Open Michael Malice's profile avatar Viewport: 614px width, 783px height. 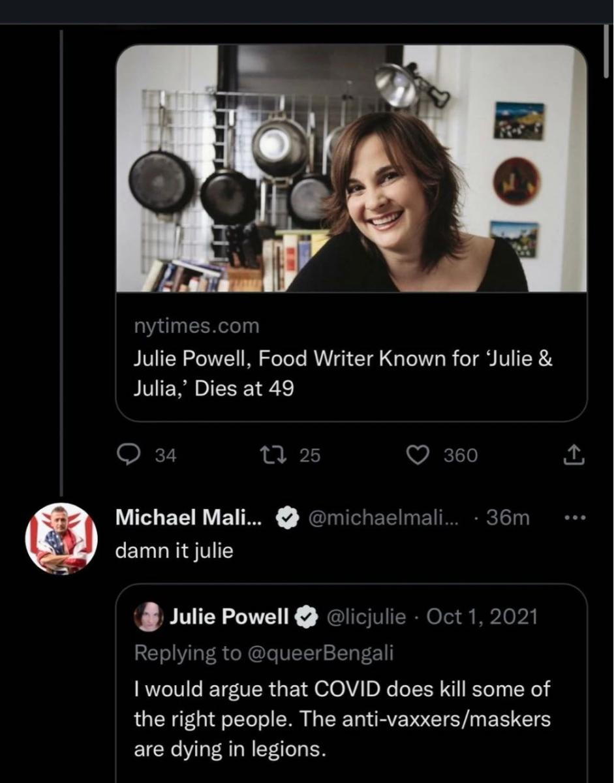click(x=61, y=538)
